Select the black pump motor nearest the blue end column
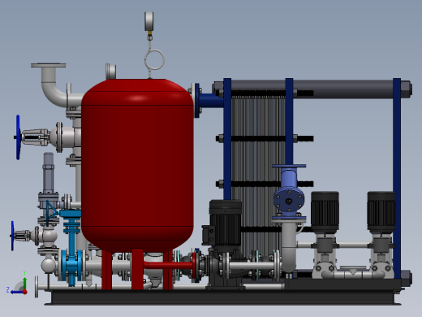The image size is (422, 317). tap(381, 212)
